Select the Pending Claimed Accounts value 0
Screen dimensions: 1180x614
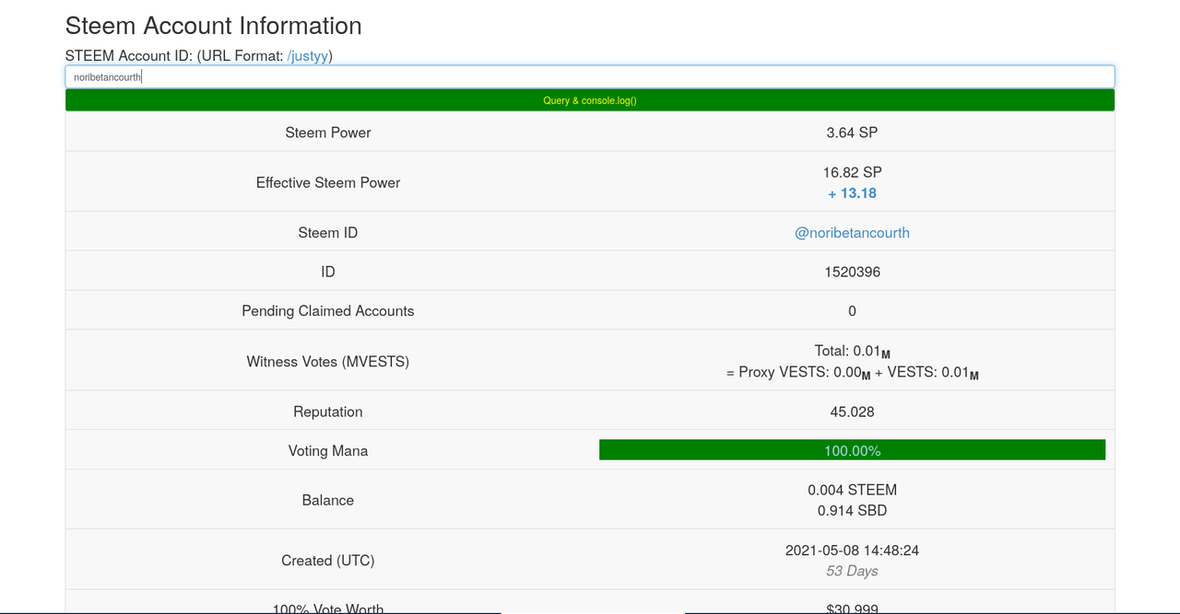tap(852, 311)
